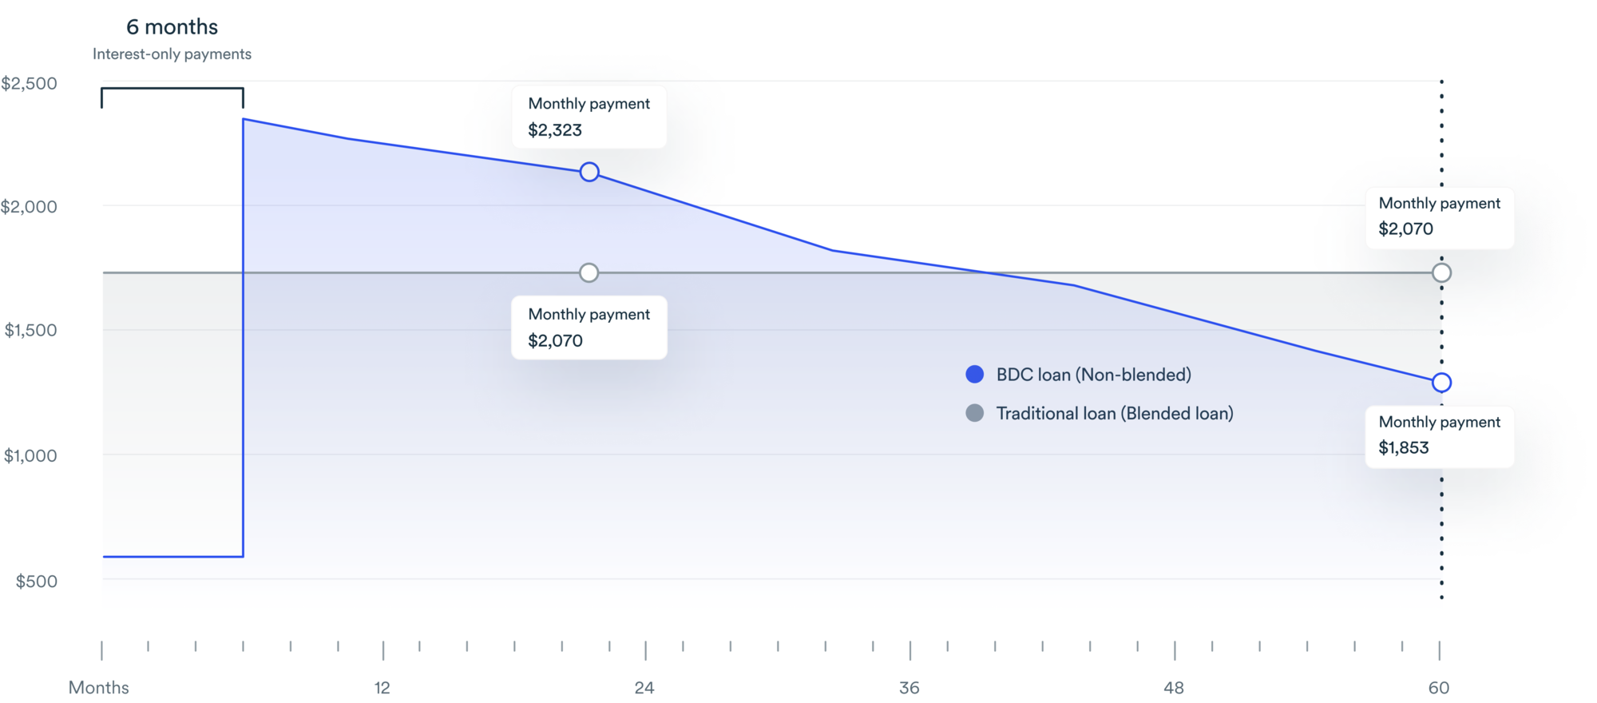
Task: Click the $2,070 tooltip beside the month 60 line
Action: coord(1439,216)
